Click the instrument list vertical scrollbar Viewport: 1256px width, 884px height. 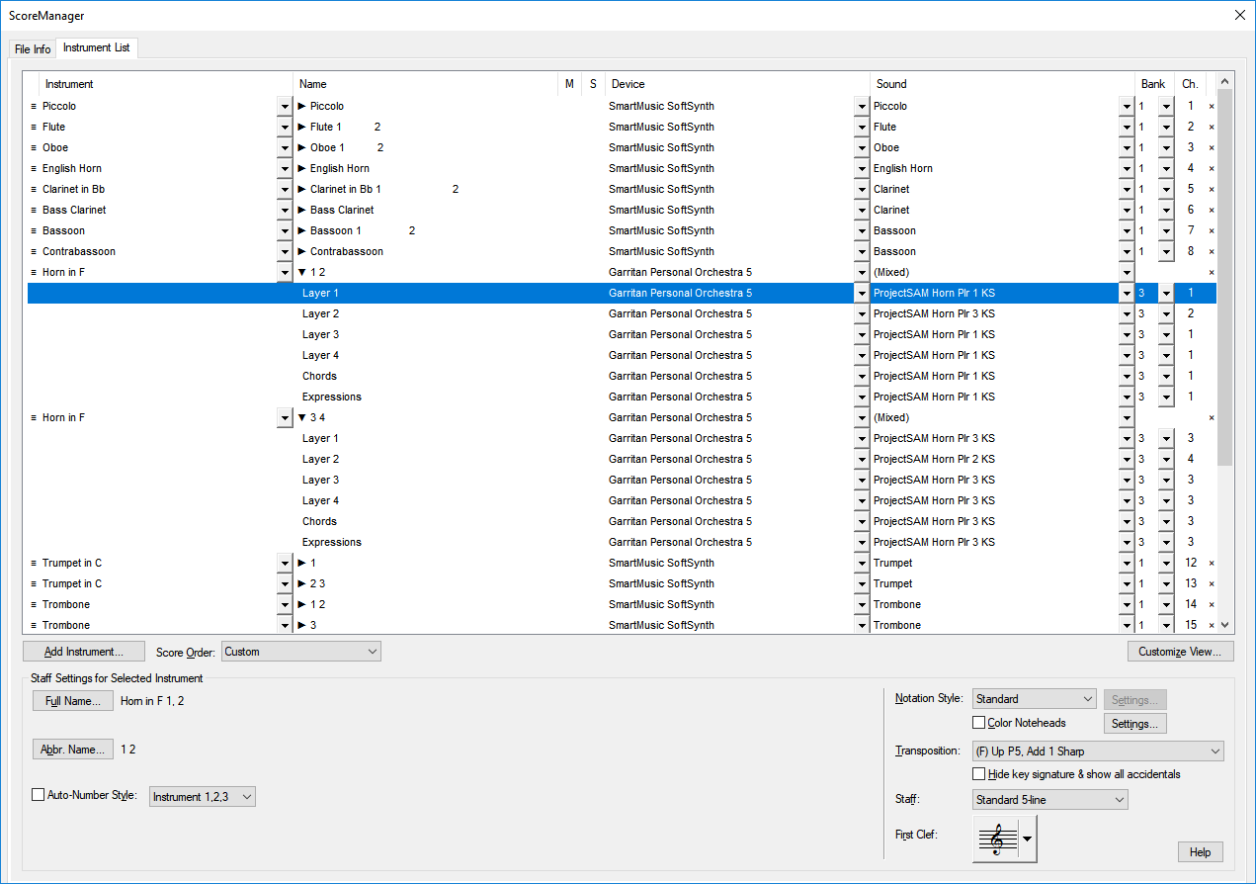1225,297
